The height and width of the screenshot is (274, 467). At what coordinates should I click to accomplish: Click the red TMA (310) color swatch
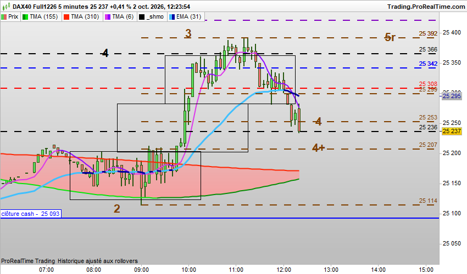coord(66,17)
